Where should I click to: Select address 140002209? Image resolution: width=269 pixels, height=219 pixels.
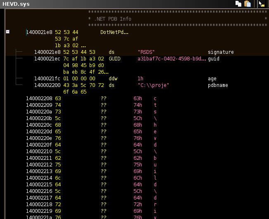(x=39, y=105)
